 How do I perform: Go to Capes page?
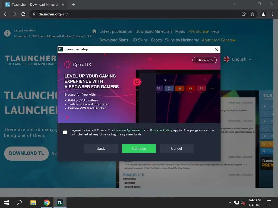[156, 40]
